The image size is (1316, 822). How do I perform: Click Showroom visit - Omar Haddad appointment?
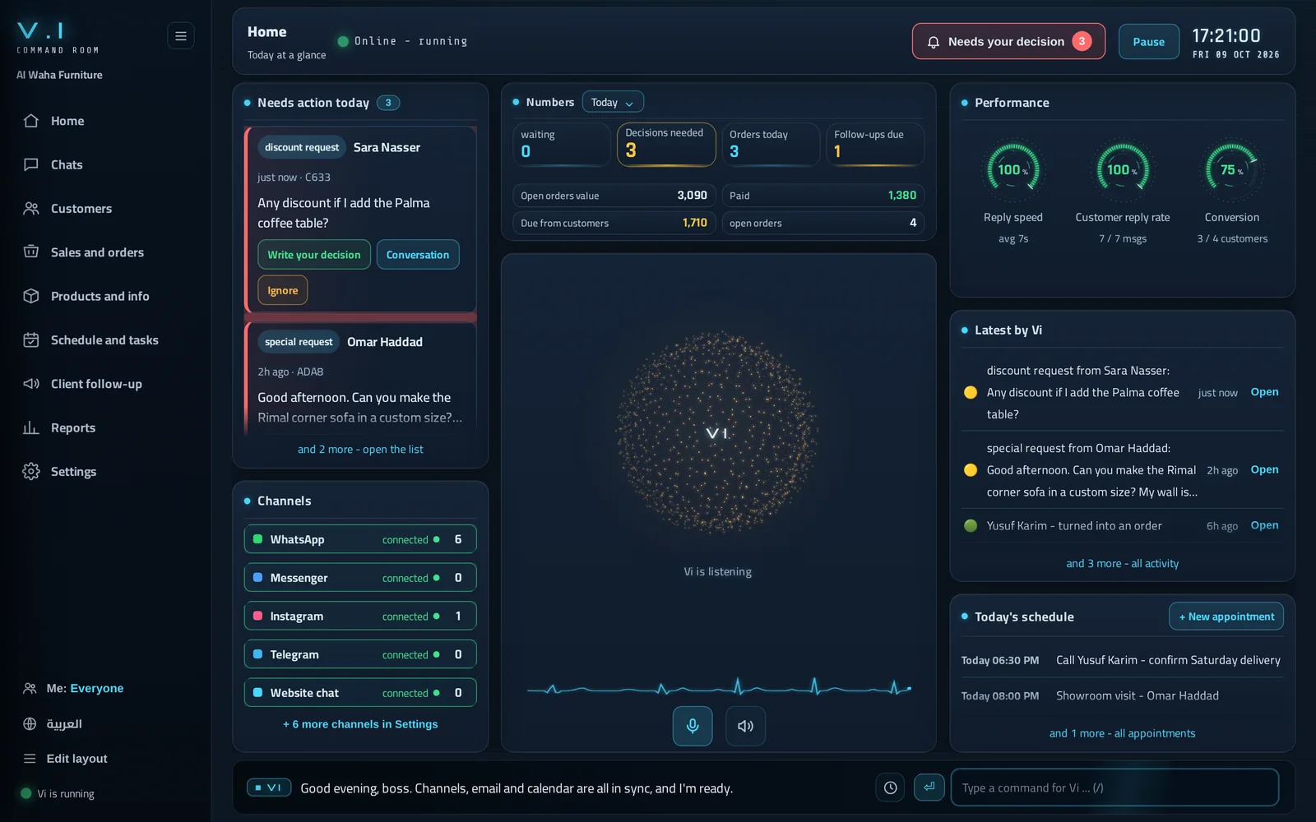coord(1122,695)
